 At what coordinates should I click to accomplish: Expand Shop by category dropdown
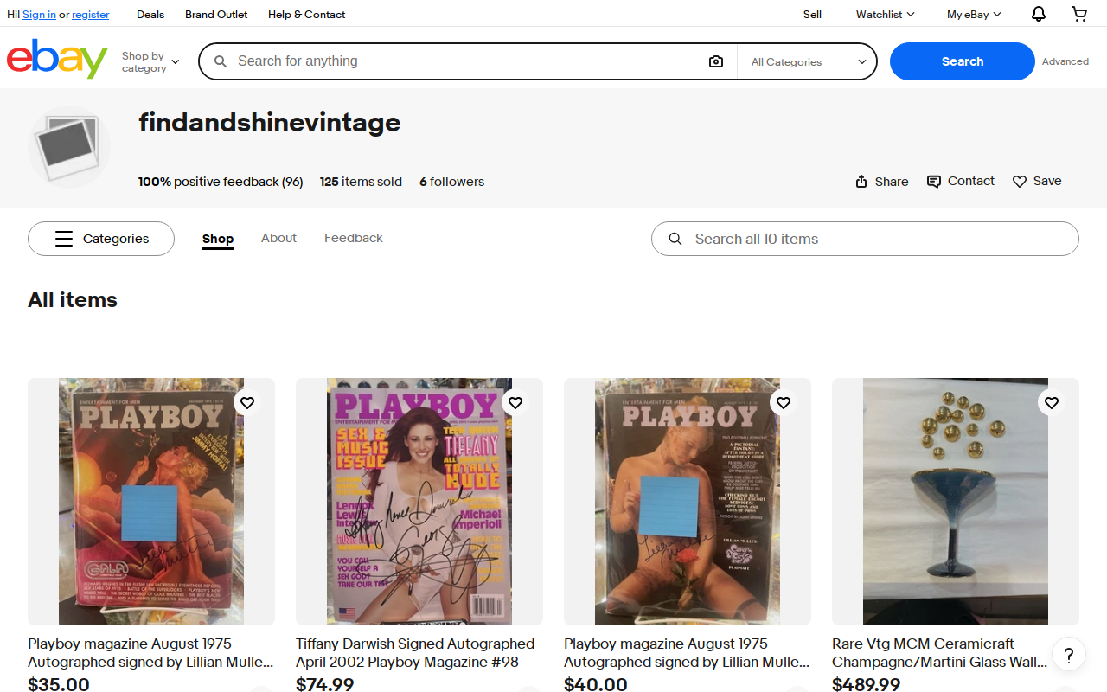coord(150,61)
